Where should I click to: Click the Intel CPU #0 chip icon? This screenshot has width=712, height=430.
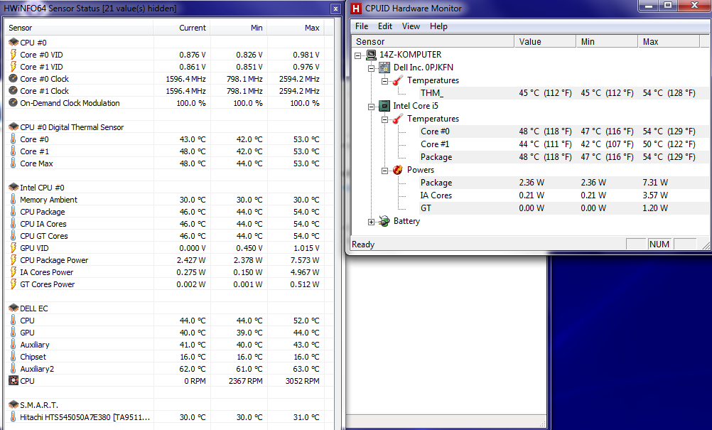pyautogui.click(x=14, y=187)
